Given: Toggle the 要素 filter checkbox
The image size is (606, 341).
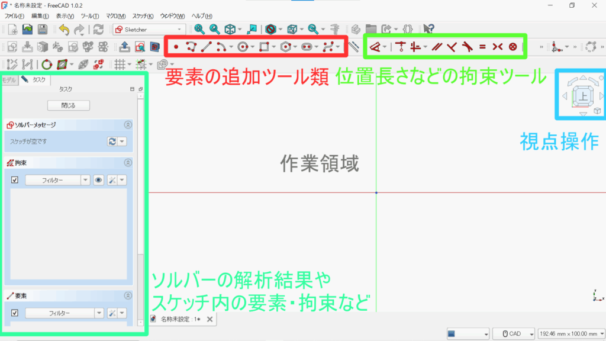Looking at the screenshot, I should [15, 313].
